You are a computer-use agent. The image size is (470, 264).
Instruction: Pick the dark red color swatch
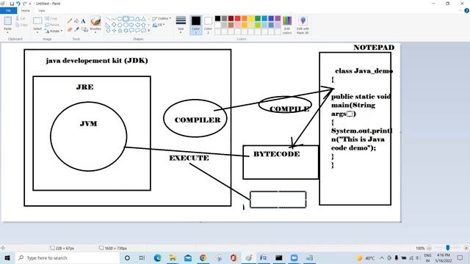231,18
